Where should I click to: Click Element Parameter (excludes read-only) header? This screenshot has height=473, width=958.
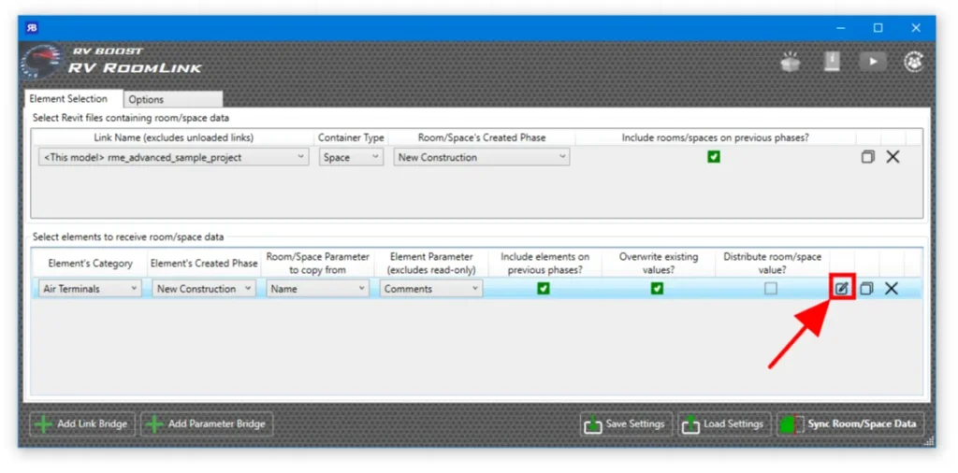pyautogui.click(x=431, y=263)
